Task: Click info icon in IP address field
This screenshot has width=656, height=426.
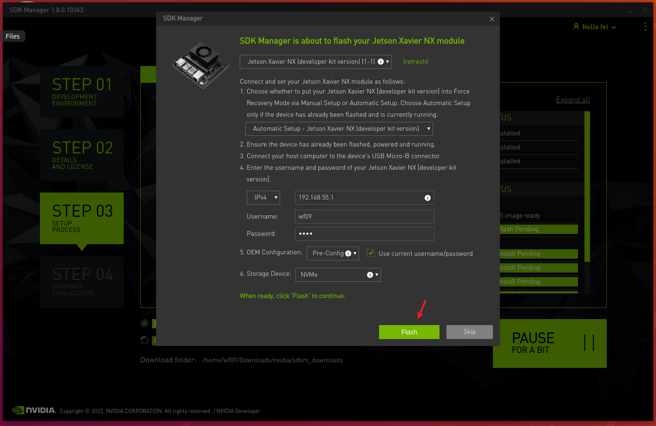Action: [427, 198]
